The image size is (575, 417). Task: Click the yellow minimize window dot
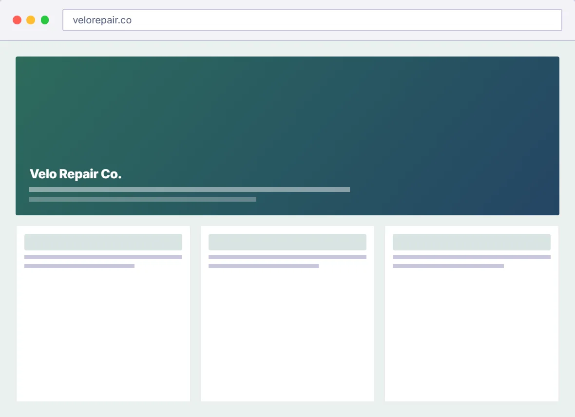[31, 20]
